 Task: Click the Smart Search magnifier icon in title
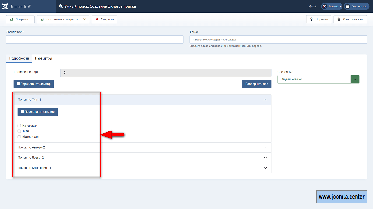coord(61,6)
